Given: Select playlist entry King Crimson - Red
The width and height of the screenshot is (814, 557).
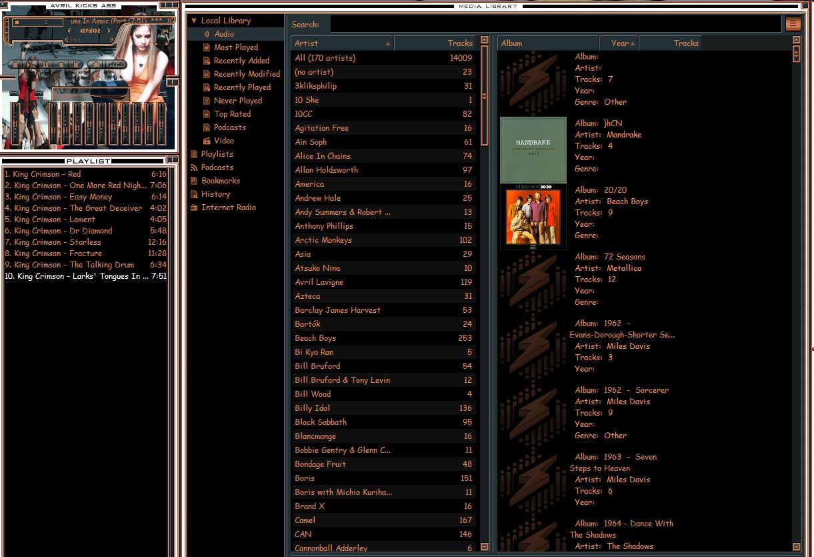Looking at the screenshot, I should click(85, 174).
